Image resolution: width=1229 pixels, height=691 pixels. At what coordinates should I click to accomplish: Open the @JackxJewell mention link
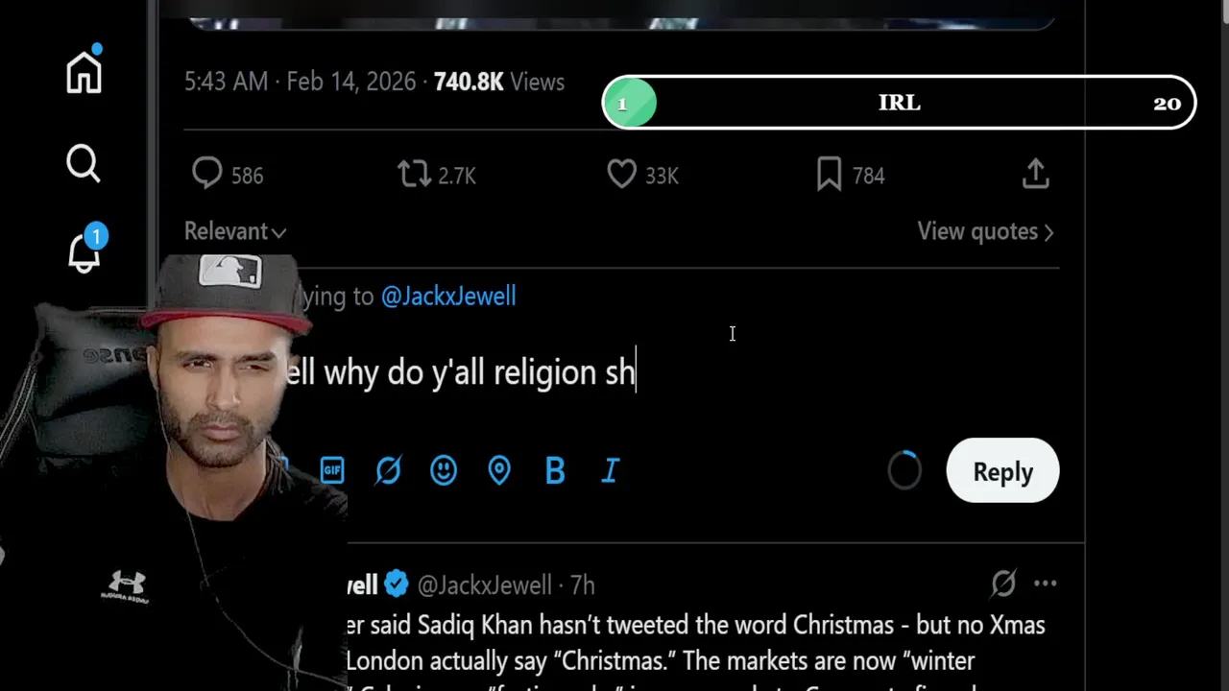tap(448, 296)
